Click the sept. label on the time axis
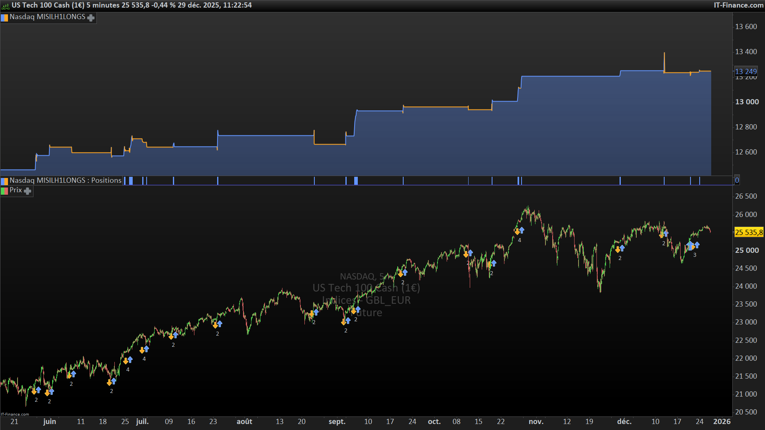765x430 pixels. tap(337, 422)
